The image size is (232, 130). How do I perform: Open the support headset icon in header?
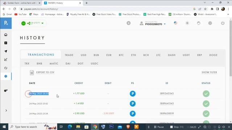tap(199, 23)
